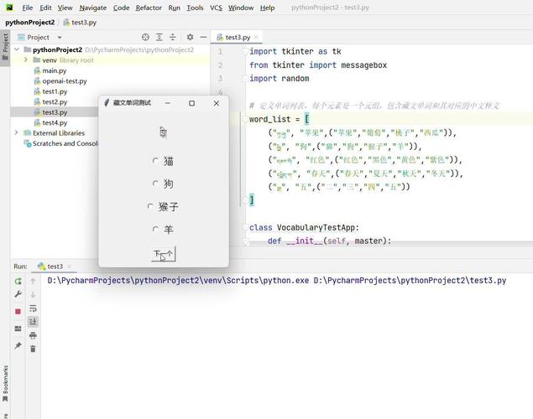This screenshot has height=419, width=533.
Task: Move down the stack trace arrow
Action: click(x=33, y=294)
